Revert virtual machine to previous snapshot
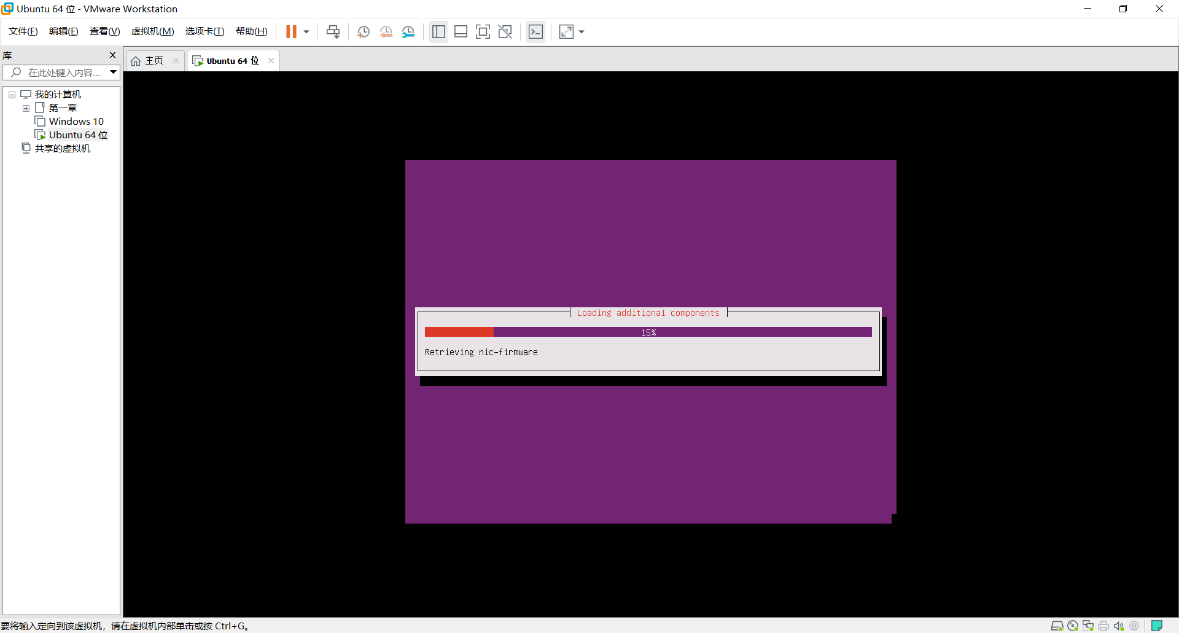The height and width of the screenshot is (633, 1179). tap(386, 32)
